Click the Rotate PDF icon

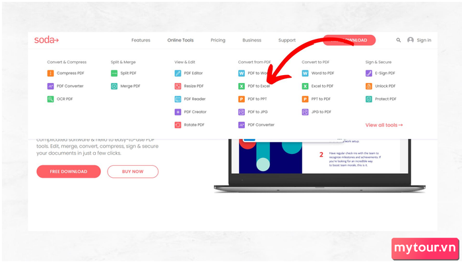[178, 125]
